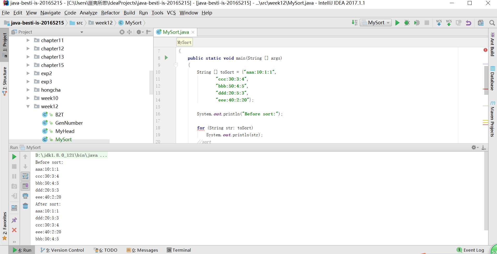Click the Exit icon in Run panel
This screenshot has width=497, height=254.
click(14, 196)
